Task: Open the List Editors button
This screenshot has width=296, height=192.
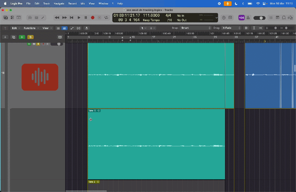Action: tap(271, 17)
